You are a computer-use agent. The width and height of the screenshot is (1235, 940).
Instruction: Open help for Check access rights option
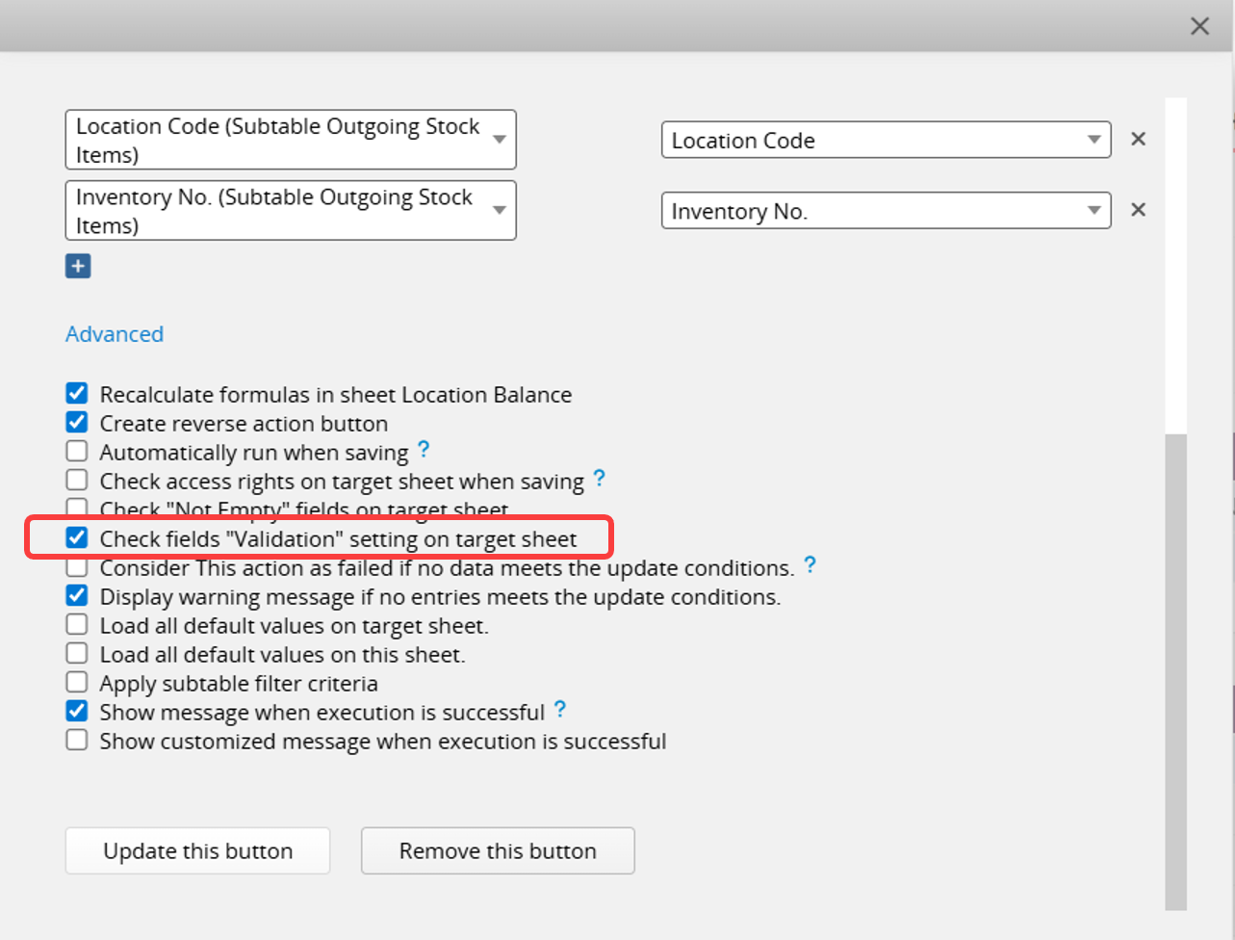(599, 479)
